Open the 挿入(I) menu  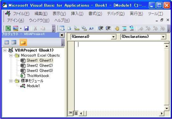77,14
